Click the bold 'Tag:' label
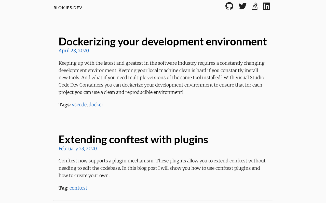 coord(63,188)
